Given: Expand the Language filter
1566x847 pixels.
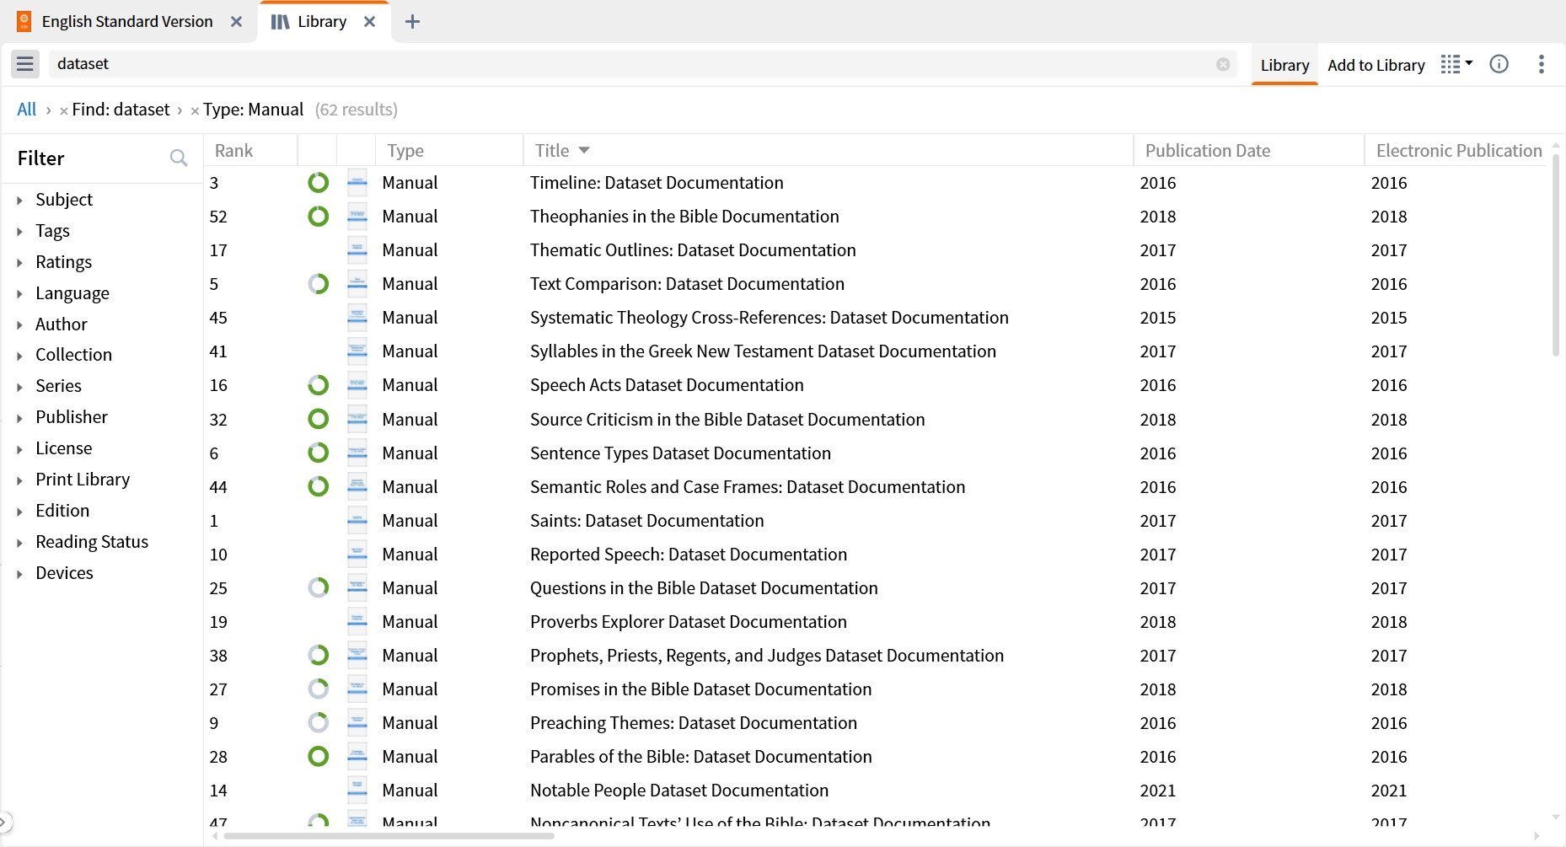Looking at the screenshot, I should pyautogui.click(x=19, y=294).
